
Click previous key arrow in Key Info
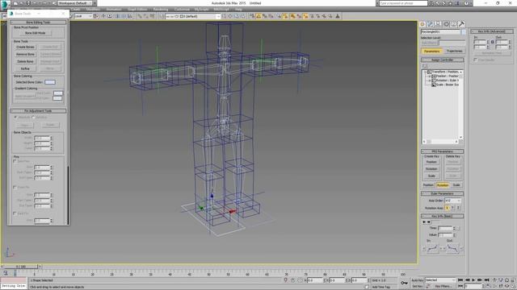coord(424,222)
